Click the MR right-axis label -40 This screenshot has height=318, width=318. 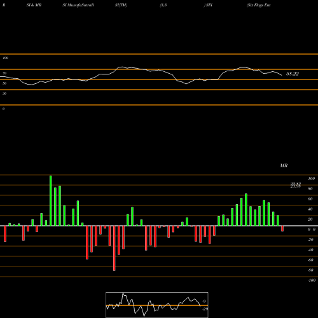click(310, 250)
